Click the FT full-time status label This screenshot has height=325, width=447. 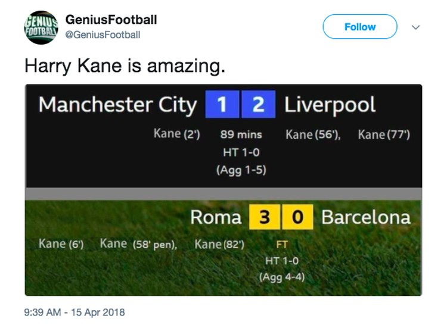(x=282, y=245)
